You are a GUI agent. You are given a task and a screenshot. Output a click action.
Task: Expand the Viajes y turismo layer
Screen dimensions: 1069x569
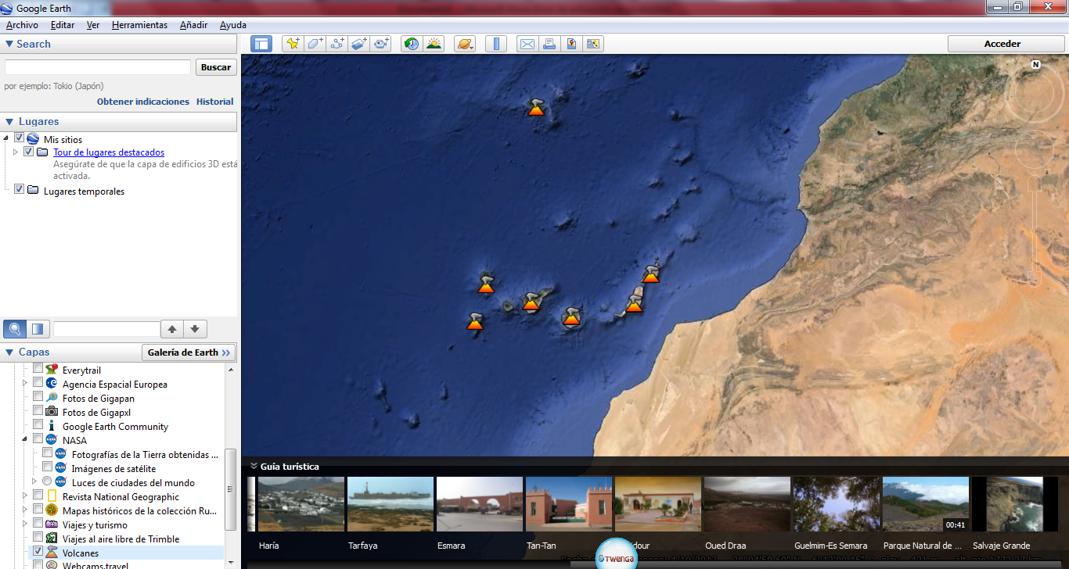[x=26, y=524]
